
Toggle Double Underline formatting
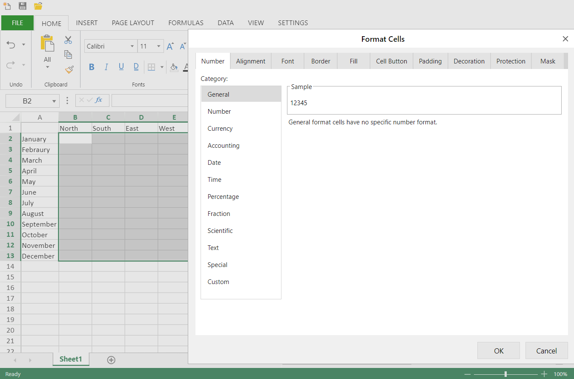pos(136,67)
